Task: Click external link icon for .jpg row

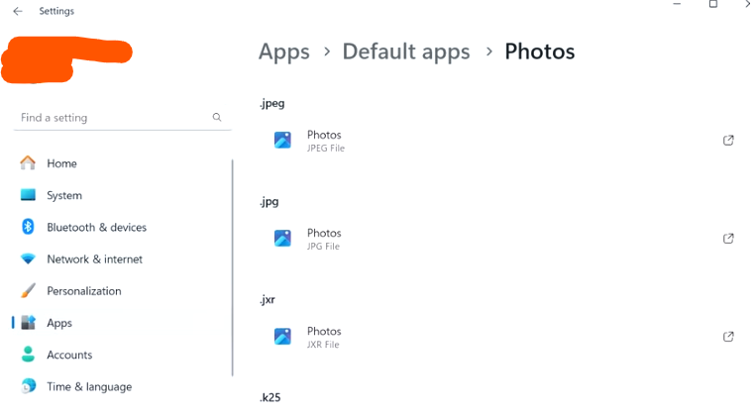Action: coord(728,239)
